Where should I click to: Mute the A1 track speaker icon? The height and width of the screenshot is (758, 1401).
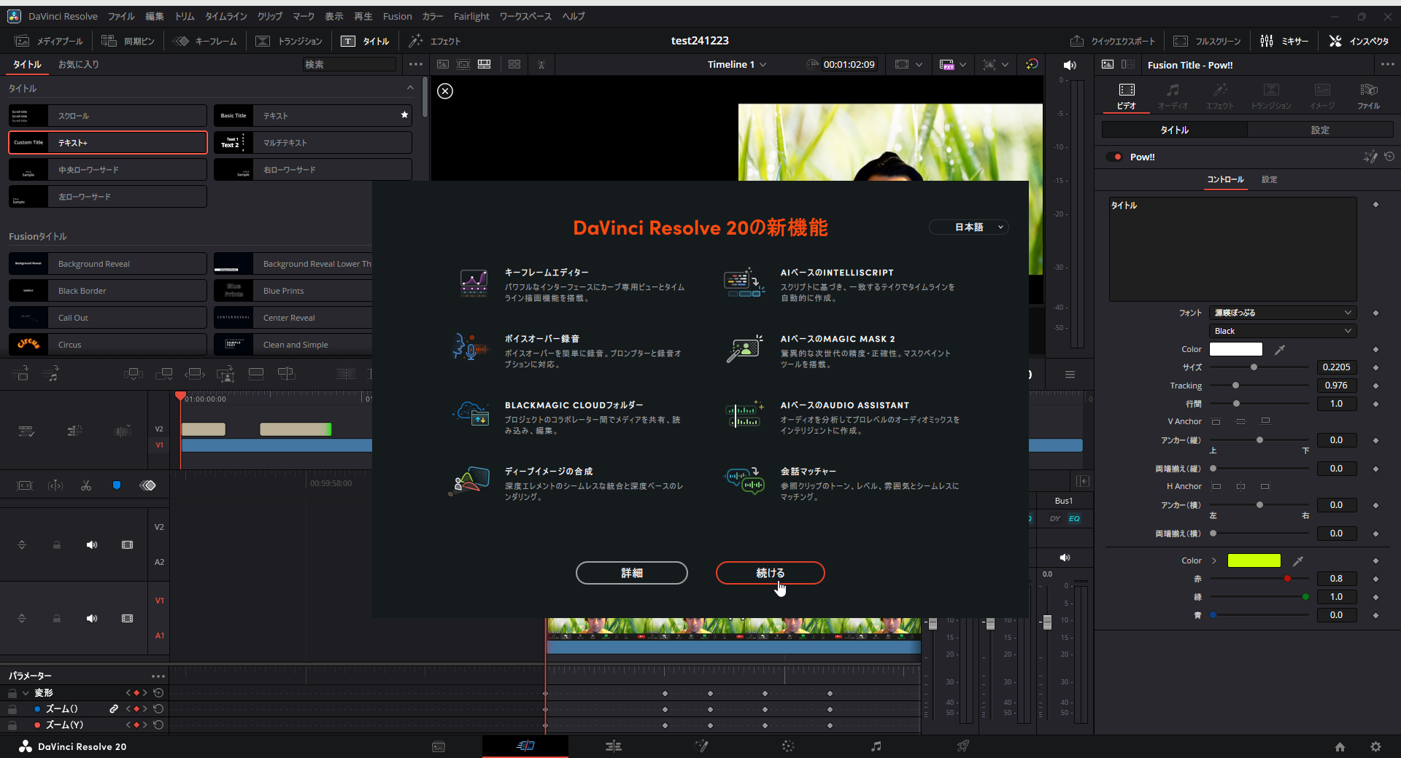pos(92,618)
